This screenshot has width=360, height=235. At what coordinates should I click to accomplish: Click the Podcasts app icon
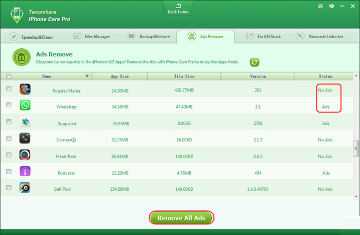(25, 171)
